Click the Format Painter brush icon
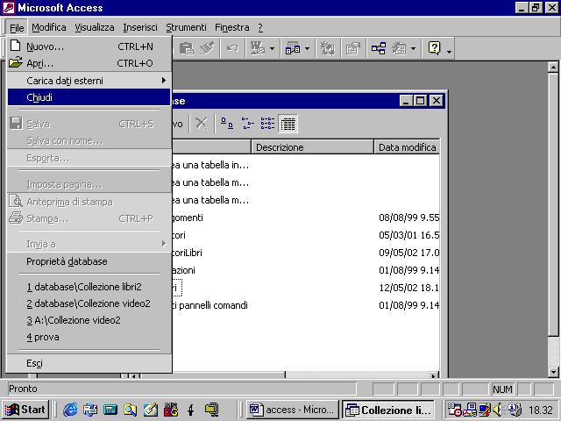This screenshot has height=421, width=561. [x=207, y=48]
